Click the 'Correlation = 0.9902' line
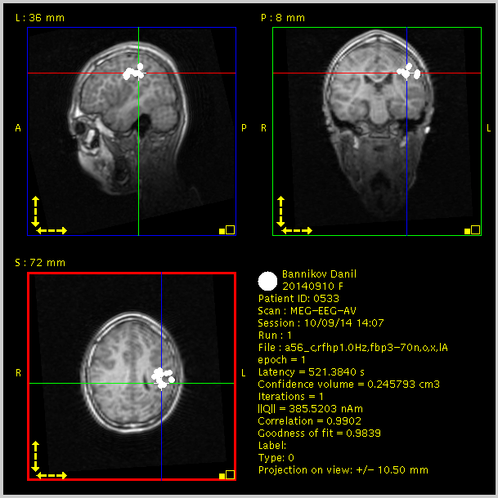 click(x=309, y=420)
